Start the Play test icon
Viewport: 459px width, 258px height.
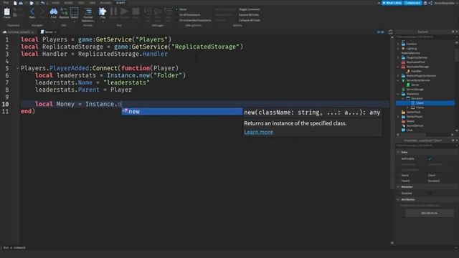click(x=103, y=11)
